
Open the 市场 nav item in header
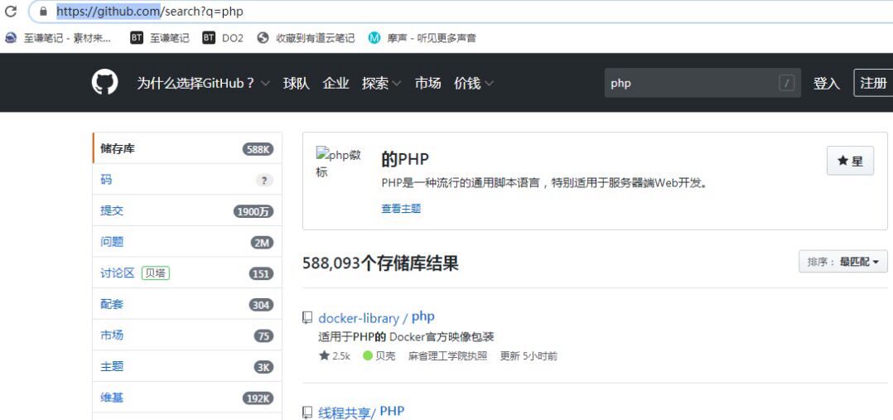pyautogui.click(x=427, y=83)
